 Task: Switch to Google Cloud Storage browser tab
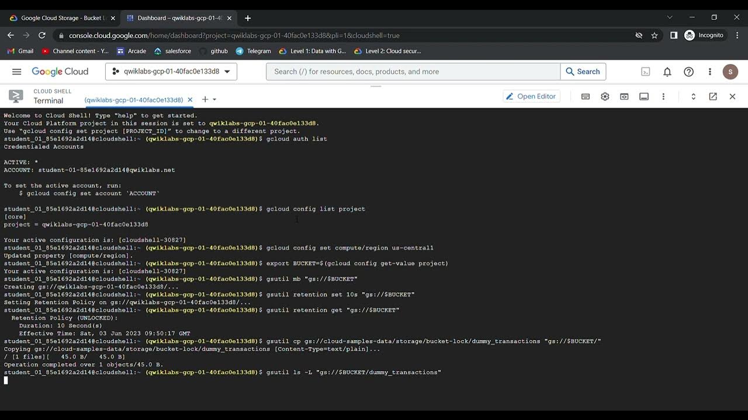click(x=61, y=18)
